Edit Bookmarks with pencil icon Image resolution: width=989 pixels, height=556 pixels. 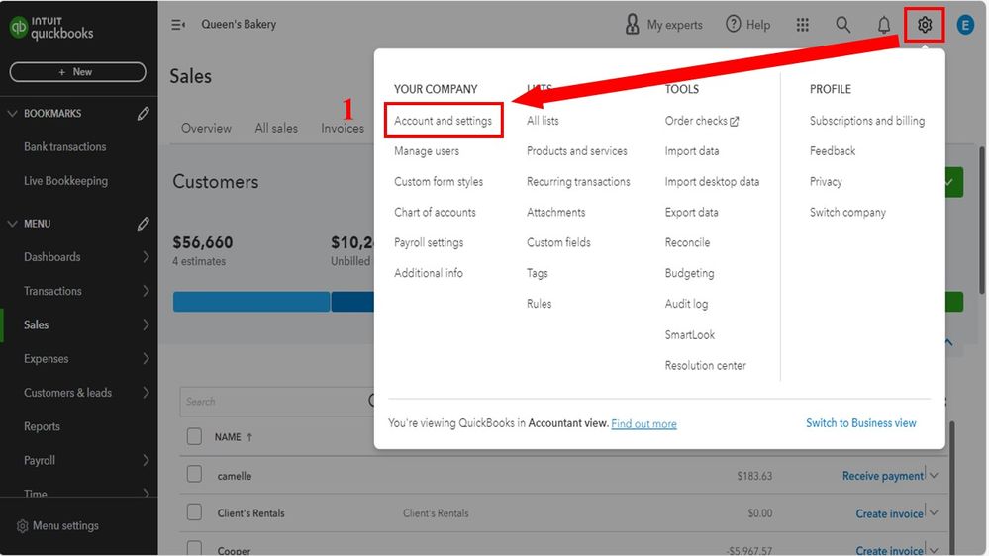[144, 114]
